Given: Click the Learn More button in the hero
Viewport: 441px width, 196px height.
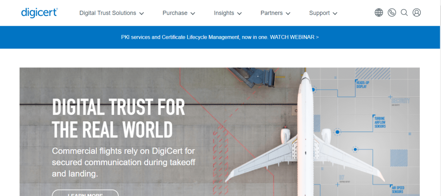Looking at the screenshot, I should click(85, 193).
